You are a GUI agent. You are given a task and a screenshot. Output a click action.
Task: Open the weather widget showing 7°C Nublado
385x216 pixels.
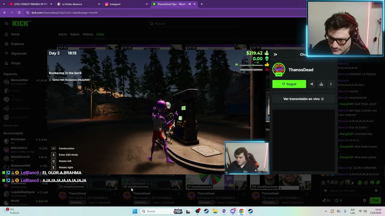coord(11,211)
